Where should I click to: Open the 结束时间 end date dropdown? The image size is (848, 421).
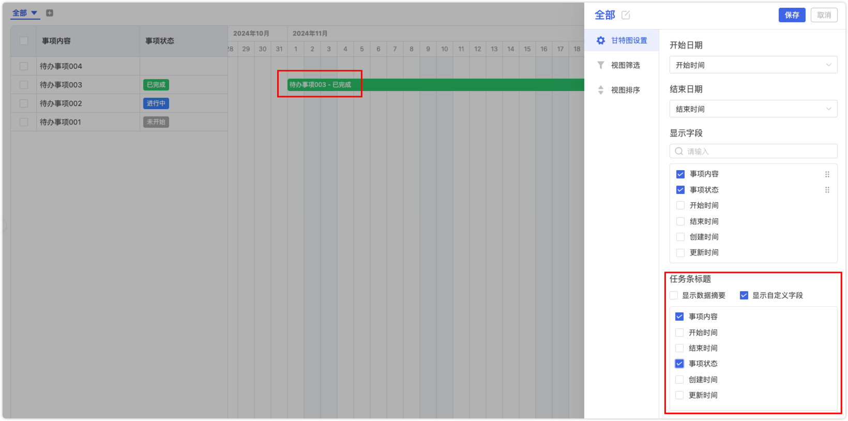pyautogui.click(x=753, y=109)
